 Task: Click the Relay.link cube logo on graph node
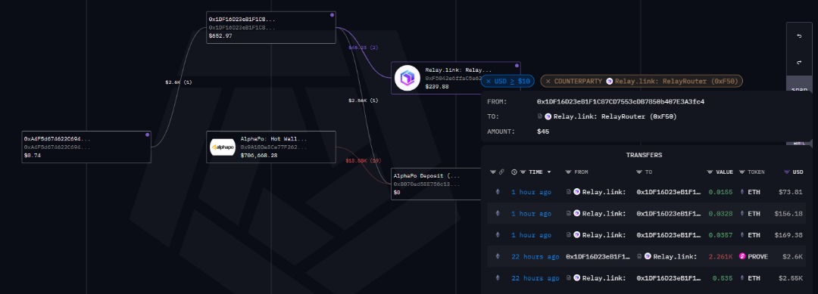click(407, 78)
